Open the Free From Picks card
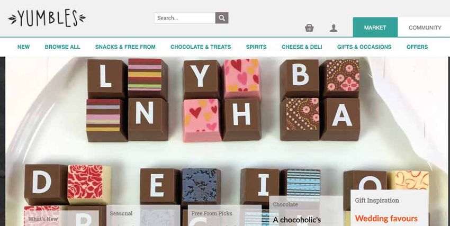Screen dimensions: 450x226 [x=224, y=215]
